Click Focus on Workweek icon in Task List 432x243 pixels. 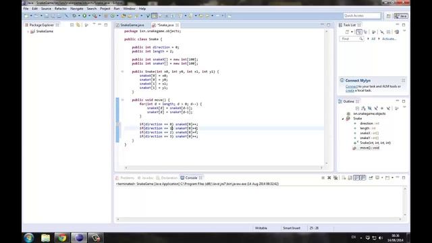(374, 32)
